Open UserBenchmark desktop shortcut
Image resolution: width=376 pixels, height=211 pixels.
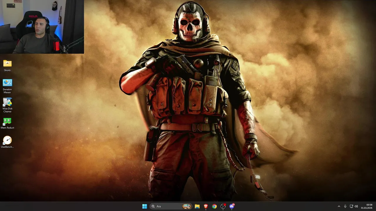point(7,142)
